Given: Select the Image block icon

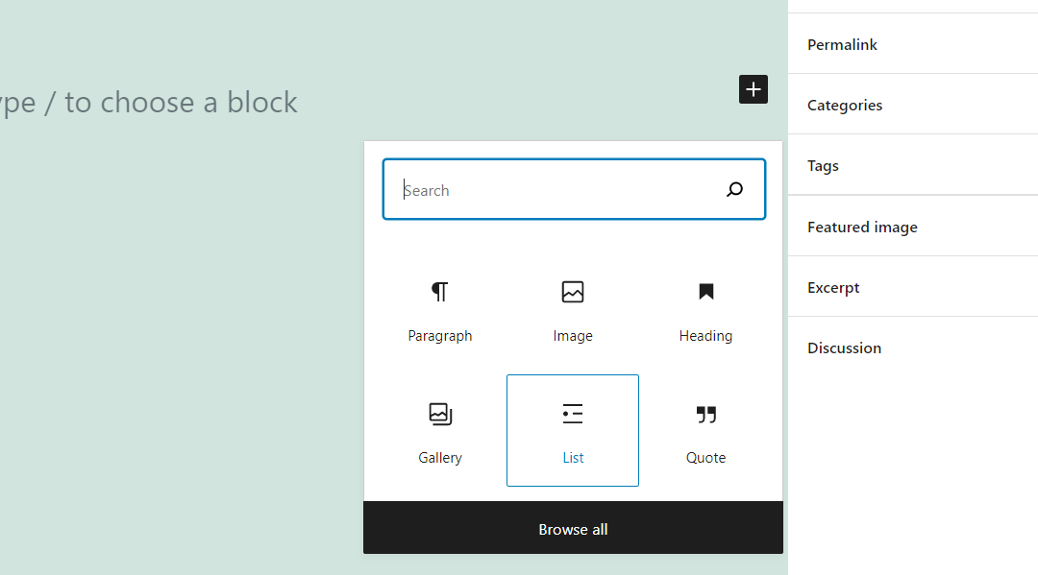Looking at the screenshot, I should click(573, 292).
